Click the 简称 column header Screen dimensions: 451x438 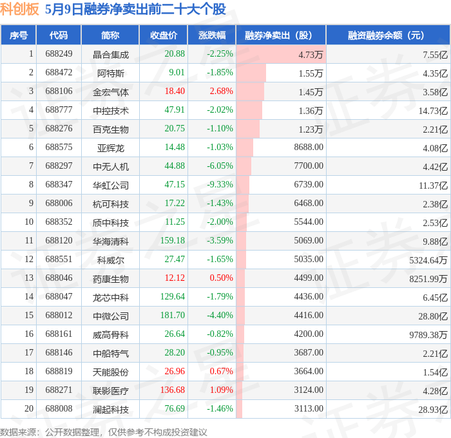click(110, 35)
